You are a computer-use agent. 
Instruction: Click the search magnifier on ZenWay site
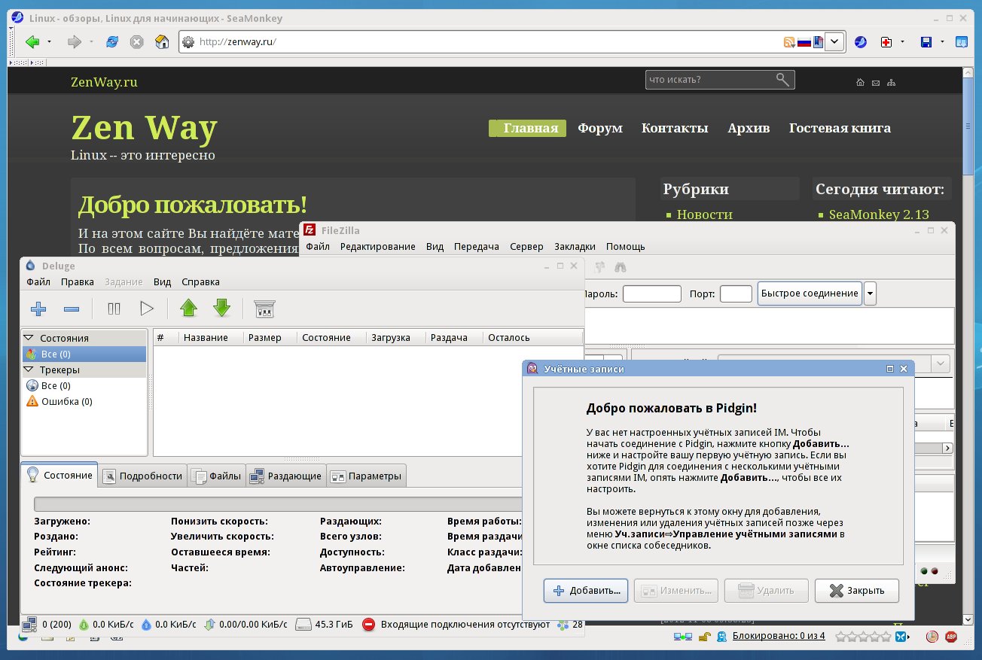click(x=783, y=79)
